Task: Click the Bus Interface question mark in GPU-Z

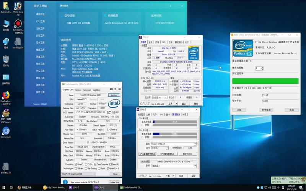Action: click(x=119, y=121)
